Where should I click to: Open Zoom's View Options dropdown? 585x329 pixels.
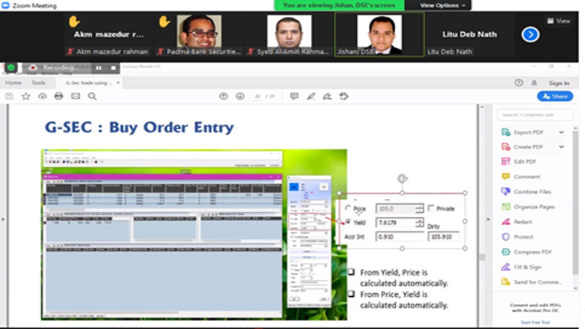tap(440, 5)
